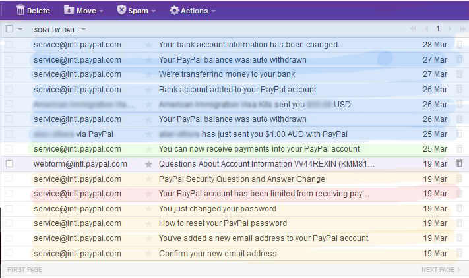Select checkbox for 'PayPal Security Question' email

pyautogui.click(x=9, y=179)
